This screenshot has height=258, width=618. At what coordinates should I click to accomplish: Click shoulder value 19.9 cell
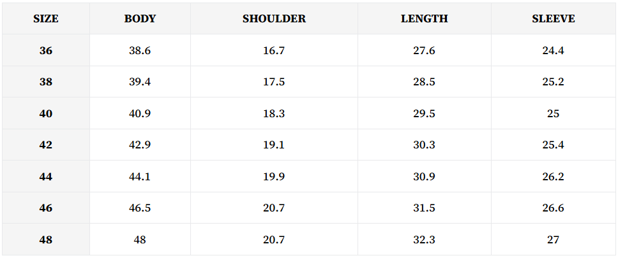click(x=274, y=176)
